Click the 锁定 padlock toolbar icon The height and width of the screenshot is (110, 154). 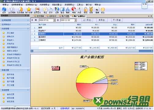pyautogui.click(x=86, y=10)
